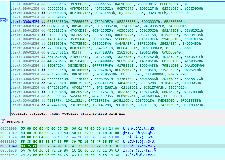Click hex address 005E1060

(8, 155)
